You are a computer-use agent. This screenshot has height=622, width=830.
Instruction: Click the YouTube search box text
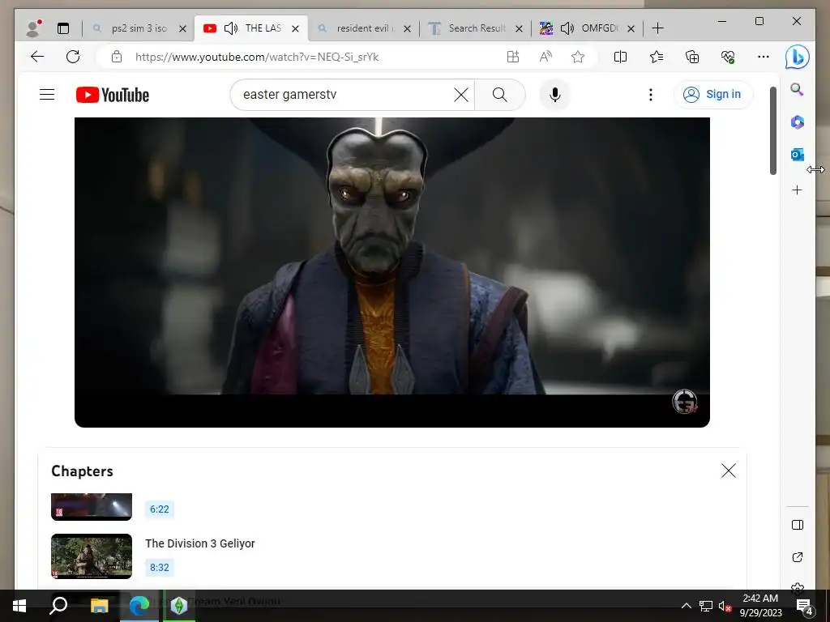289,95
